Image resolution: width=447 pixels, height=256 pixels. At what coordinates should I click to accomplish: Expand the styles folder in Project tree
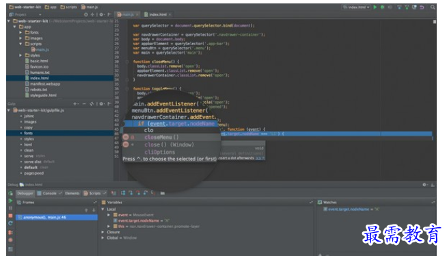coord(21,55)
